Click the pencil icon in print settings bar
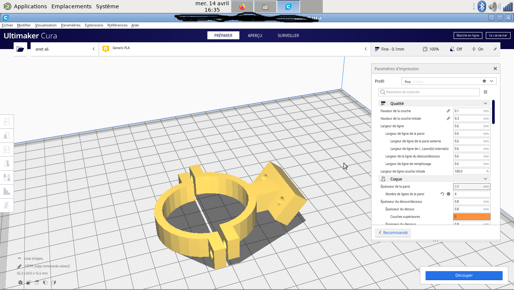This screenshot has height=290, width=514. pyautogui.click(x=495, y=49)
